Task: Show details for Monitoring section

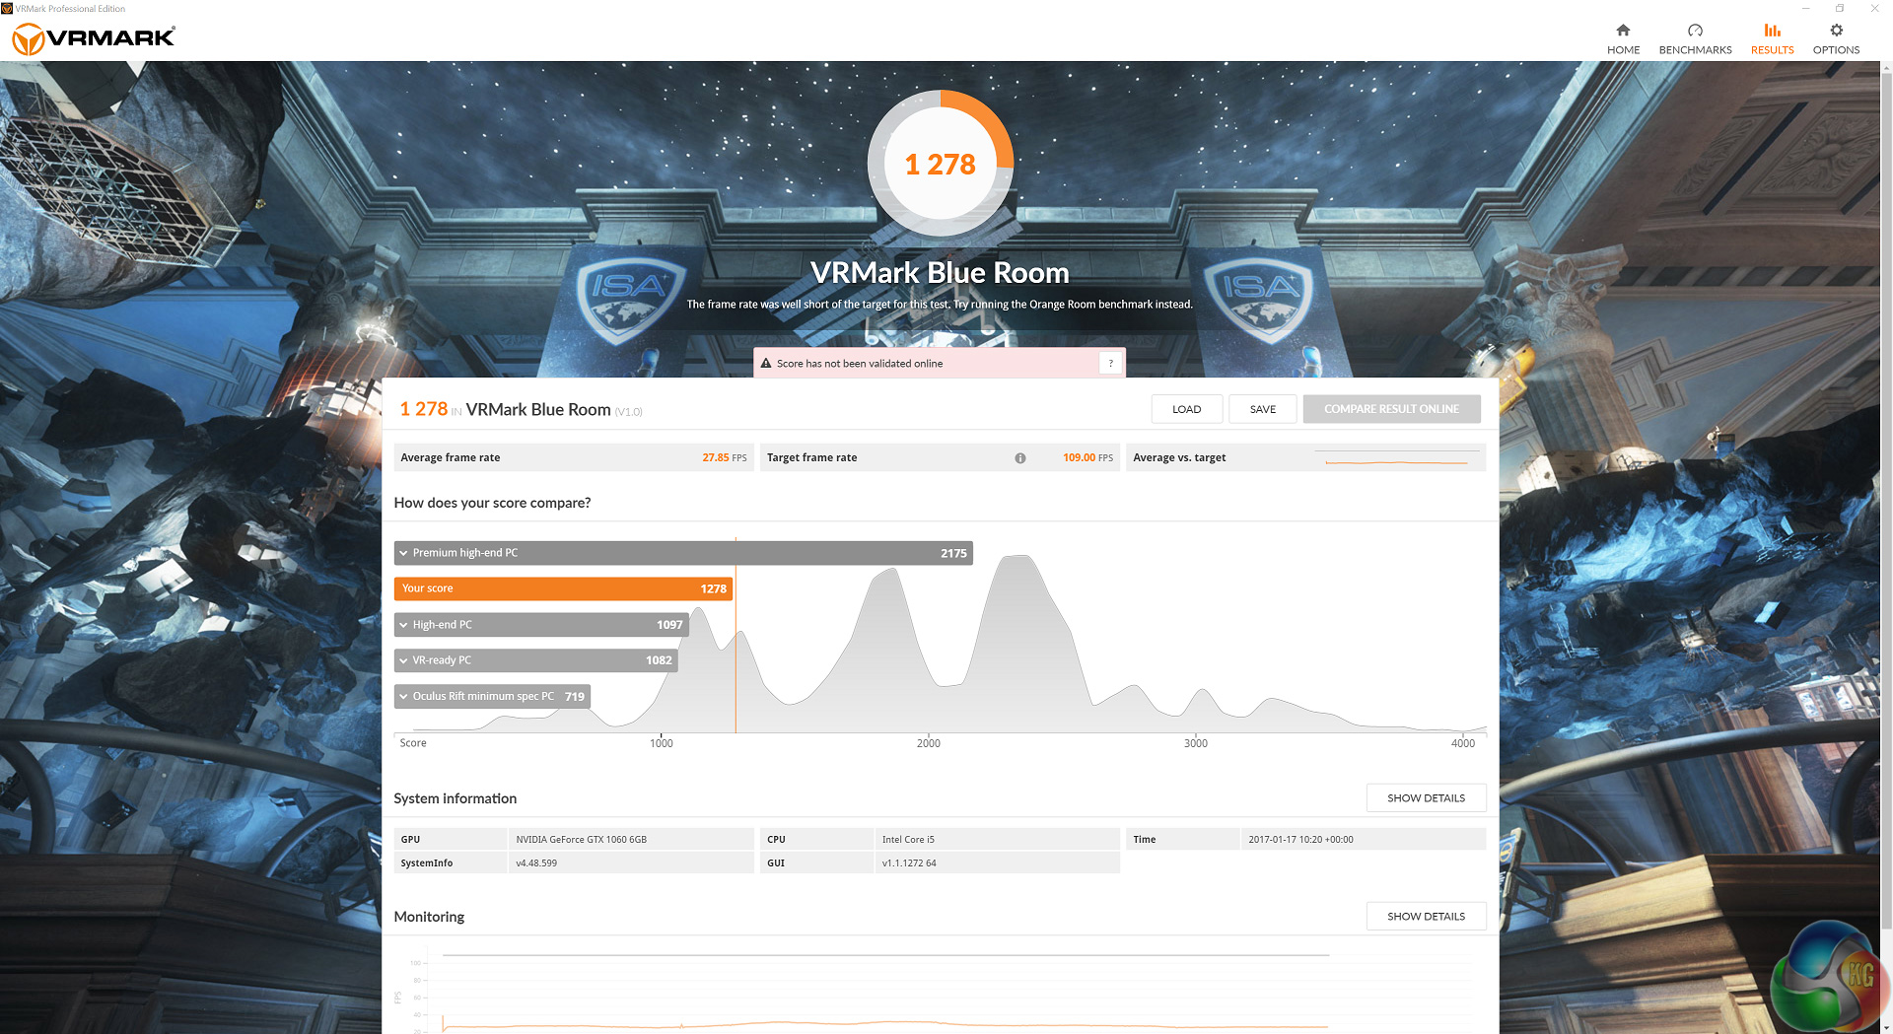Action: pos(1426,917)
